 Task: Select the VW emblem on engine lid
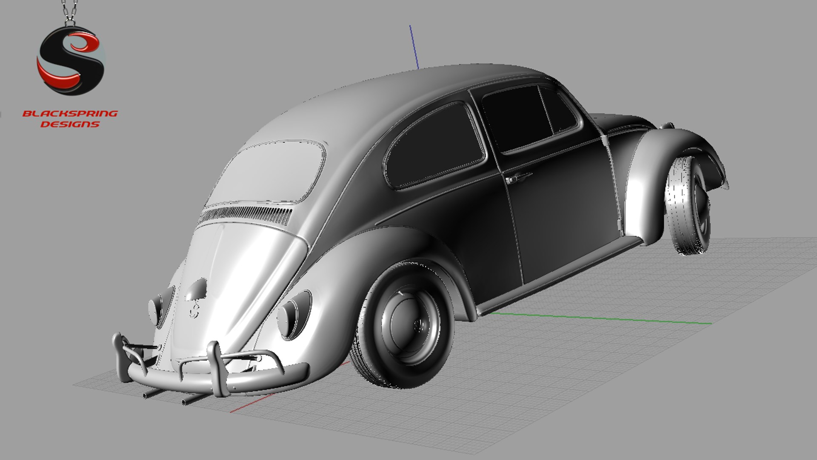point(194,310)
